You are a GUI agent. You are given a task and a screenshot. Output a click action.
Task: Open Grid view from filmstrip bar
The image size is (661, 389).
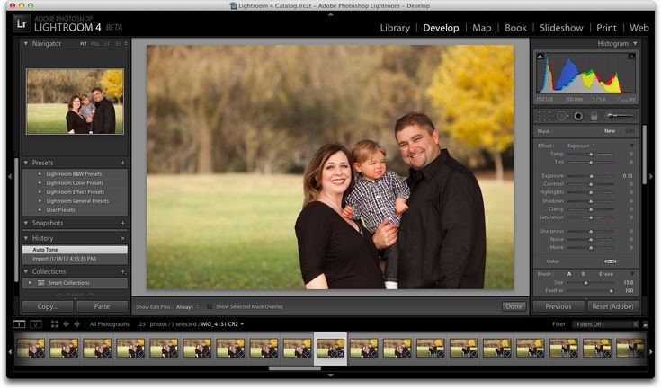coord(54,324)
